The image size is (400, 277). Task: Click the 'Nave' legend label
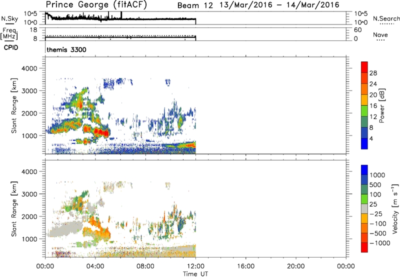pyautogui.click(x=380, y=34)
